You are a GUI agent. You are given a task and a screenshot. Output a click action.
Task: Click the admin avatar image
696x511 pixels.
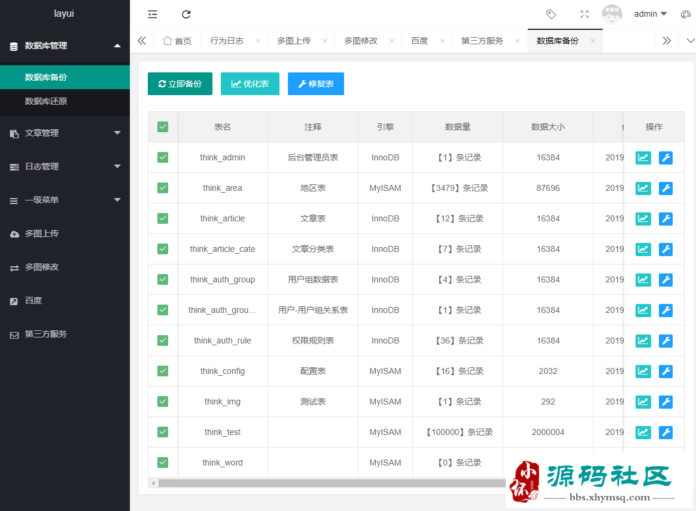coord(612,14)
